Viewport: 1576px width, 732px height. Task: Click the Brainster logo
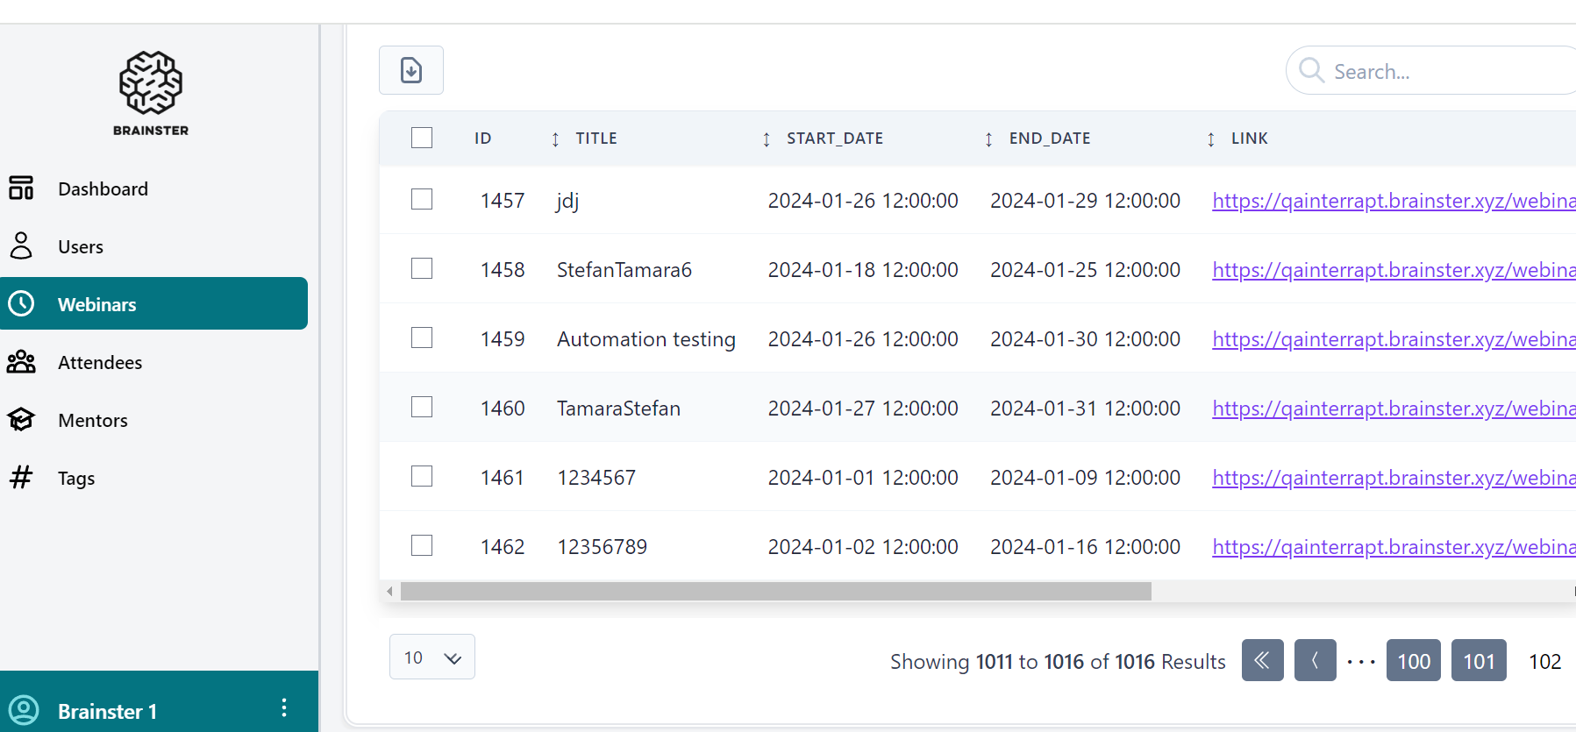point(151,93)
